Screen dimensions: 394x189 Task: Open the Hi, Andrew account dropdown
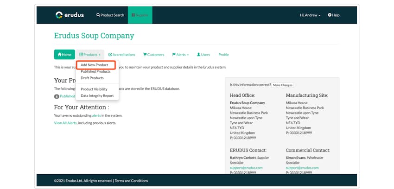pos(310,15)
